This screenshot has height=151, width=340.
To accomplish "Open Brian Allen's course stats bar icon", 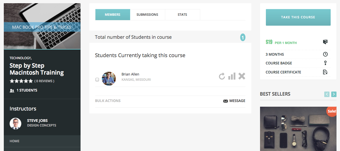I will [232, 76].
